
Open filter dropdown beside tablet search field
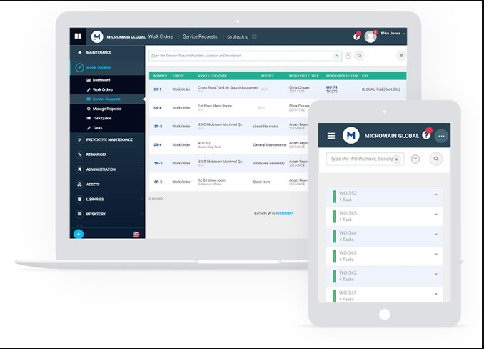[x=415, y=159]
